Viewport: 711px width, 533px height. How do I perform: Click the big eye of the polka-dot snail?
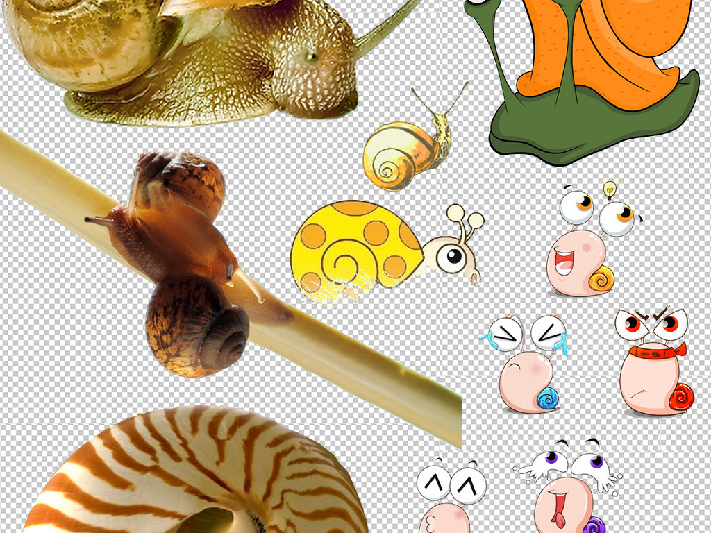(x=452, y=259)
